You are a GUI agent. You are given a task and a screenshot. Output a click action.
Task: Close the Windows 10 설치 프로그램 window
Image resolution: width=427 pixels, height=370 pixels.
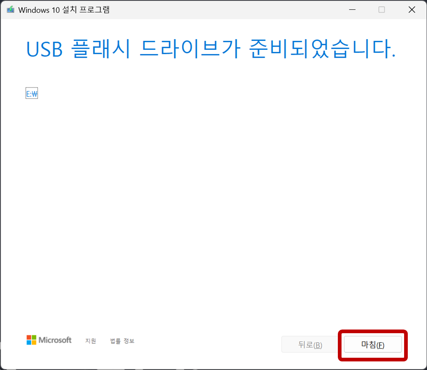pos(412,9)
